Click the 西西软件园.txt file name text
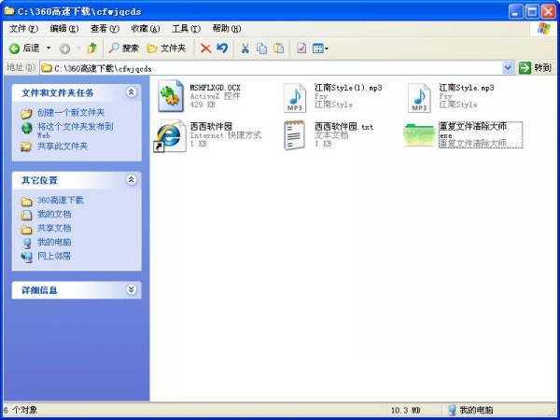The height and width of the screenshot is (420, 560). pyautogui.click(x=343, y=126)
